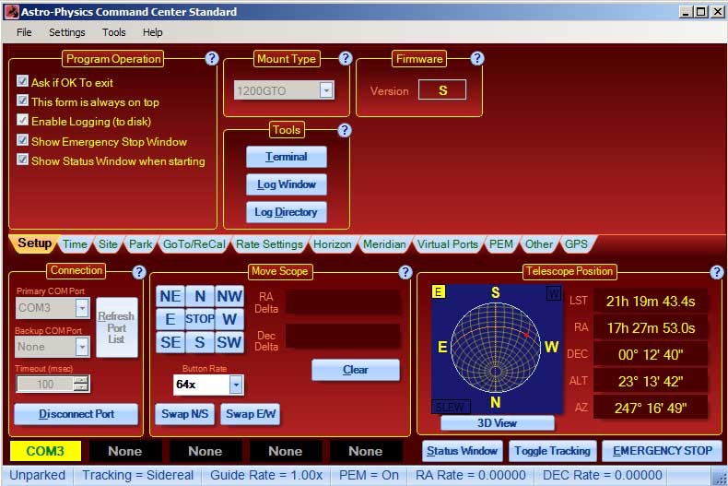Open the Log Window

pos(286,184)
